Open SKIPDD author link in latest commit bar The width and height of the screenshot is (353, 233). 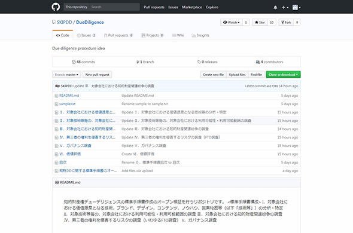click(x=66, y=86)
